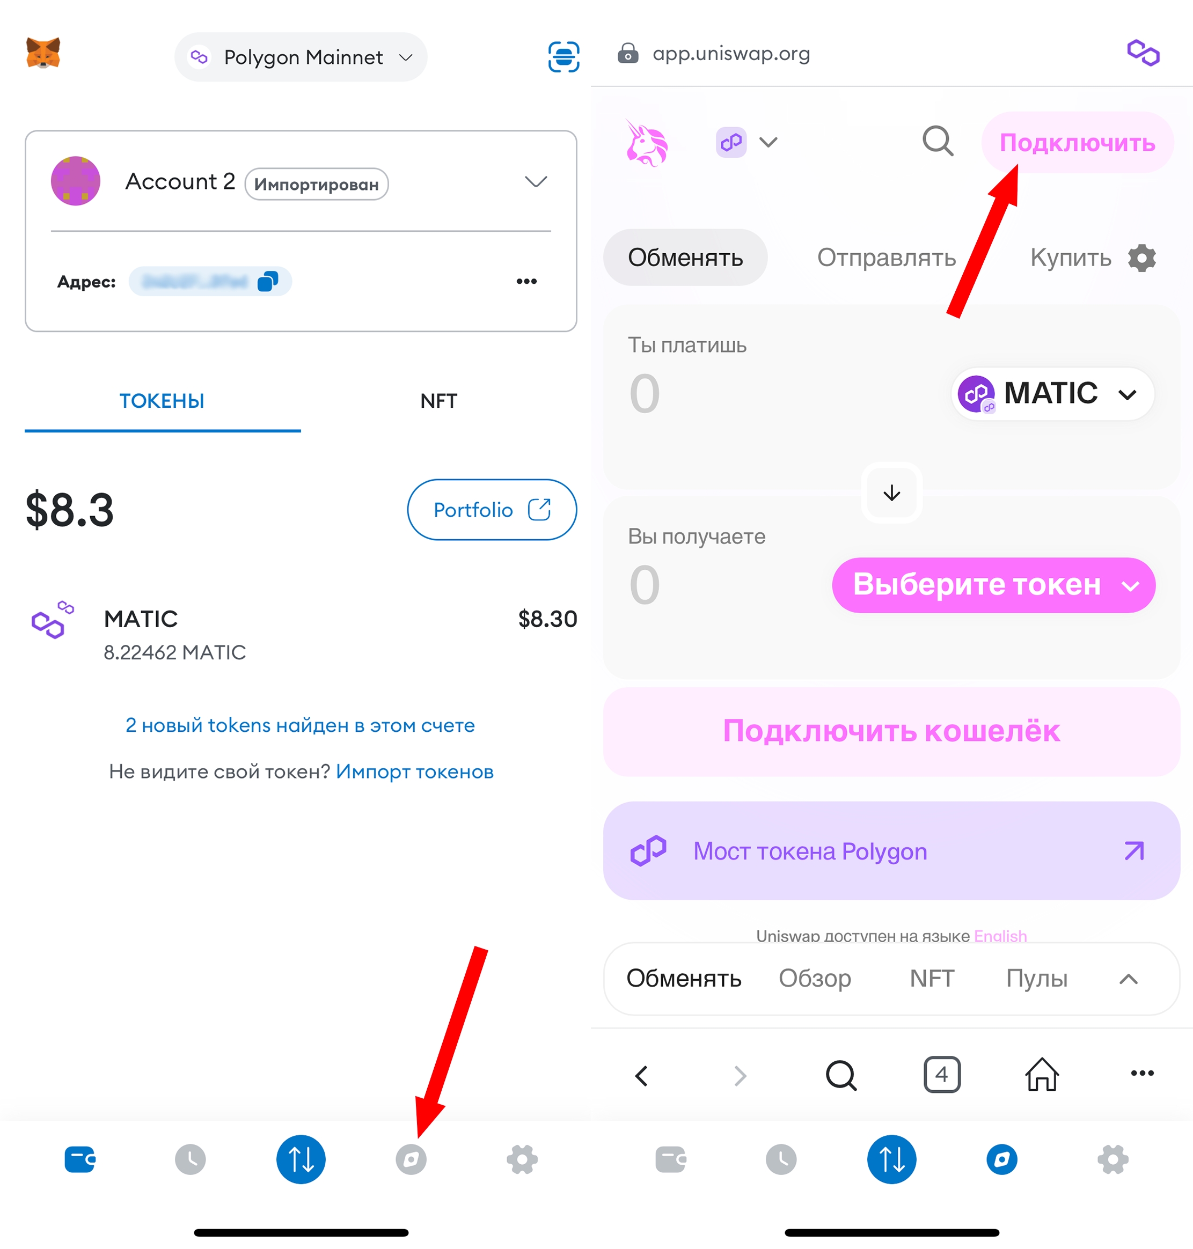1193x1249 pixels.
Task: Open the account three-dots menu
Action: click(x=526, y=281)
